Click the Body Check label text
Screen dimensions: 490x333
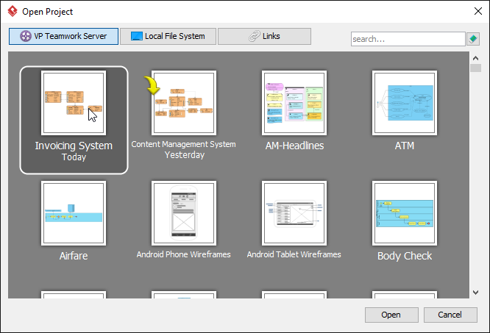[x=405, y=256]
